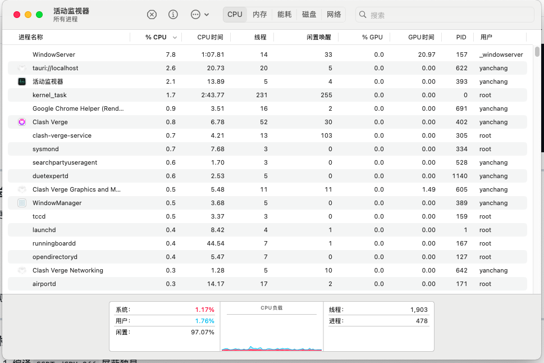
Task: Select the kernel_task process row
Action: pos(168,95)
